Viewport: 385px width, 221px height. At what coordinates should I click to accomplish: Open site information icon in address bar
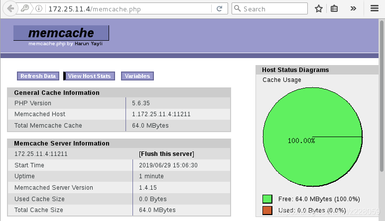pos(39,8)
